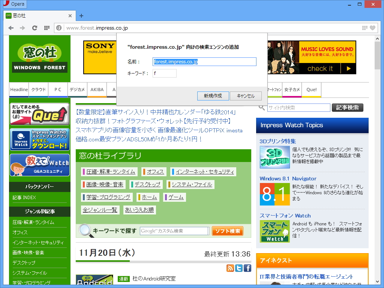Reload the page with the refresh icon

pyautogui.click(x=34, y=28)
